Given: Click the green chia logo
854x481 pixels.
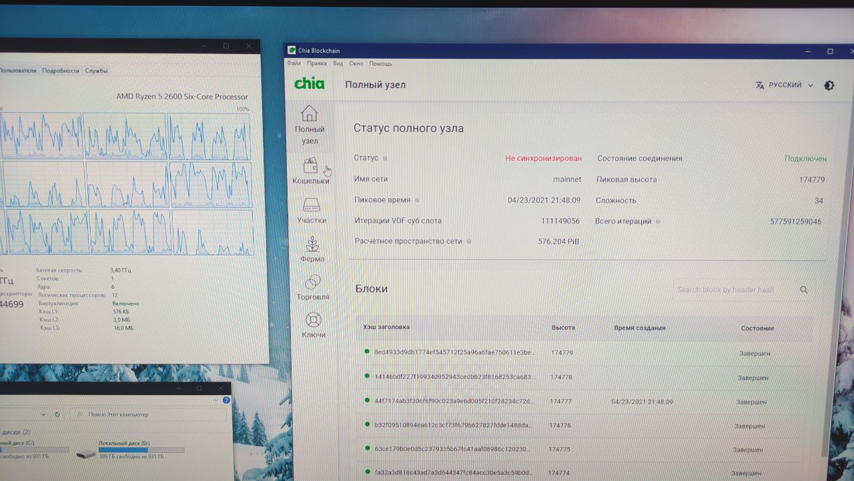Looking at the screenshot, I should pos(310,83).
